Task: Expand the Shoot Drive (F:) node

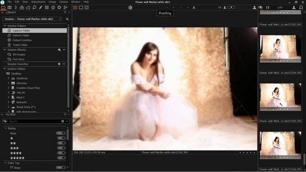Action: [9, 107]
